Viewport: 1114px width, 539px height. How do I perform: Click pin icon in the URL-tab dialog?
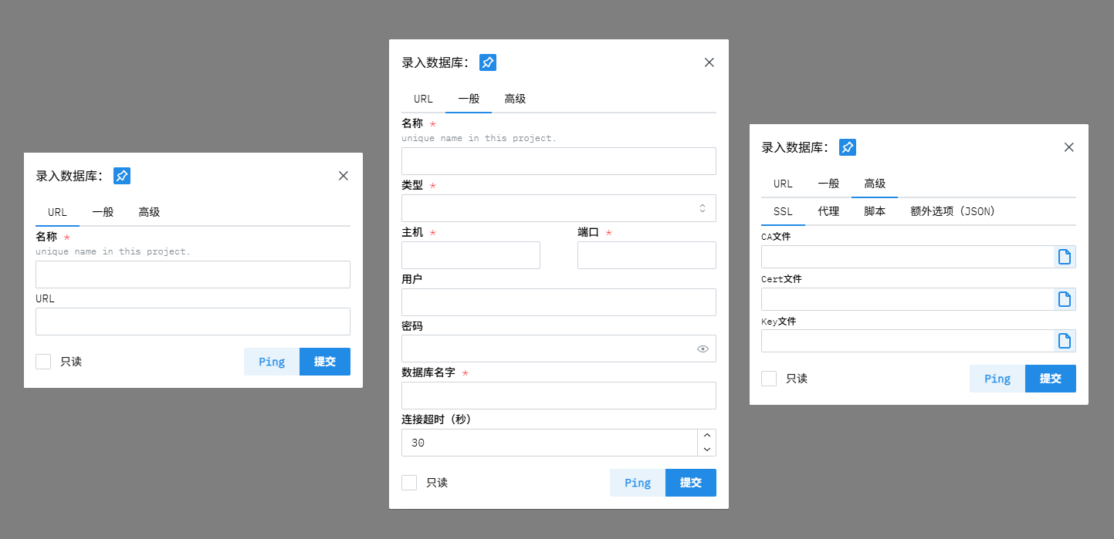click(x=122, y=176)
